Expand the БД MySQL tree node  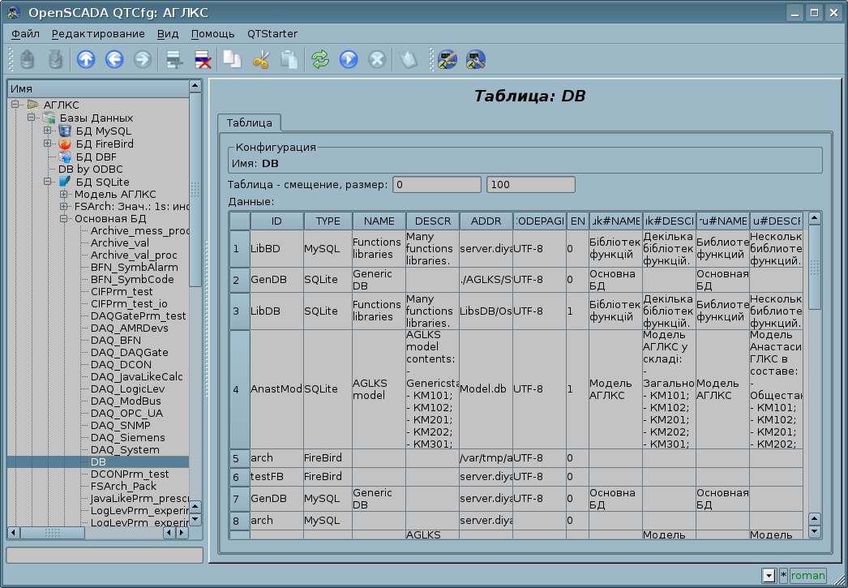tap(48, 131)
